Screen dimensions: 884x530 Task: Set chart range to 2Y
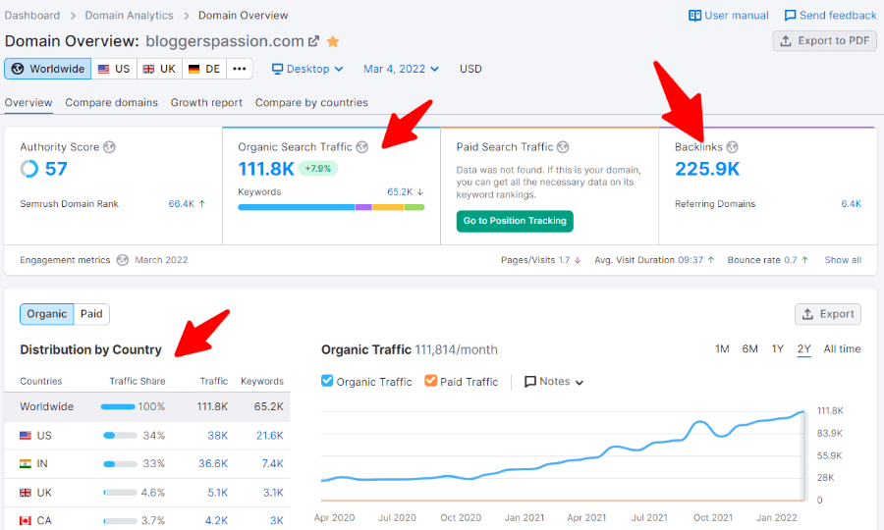pos(803,349)
